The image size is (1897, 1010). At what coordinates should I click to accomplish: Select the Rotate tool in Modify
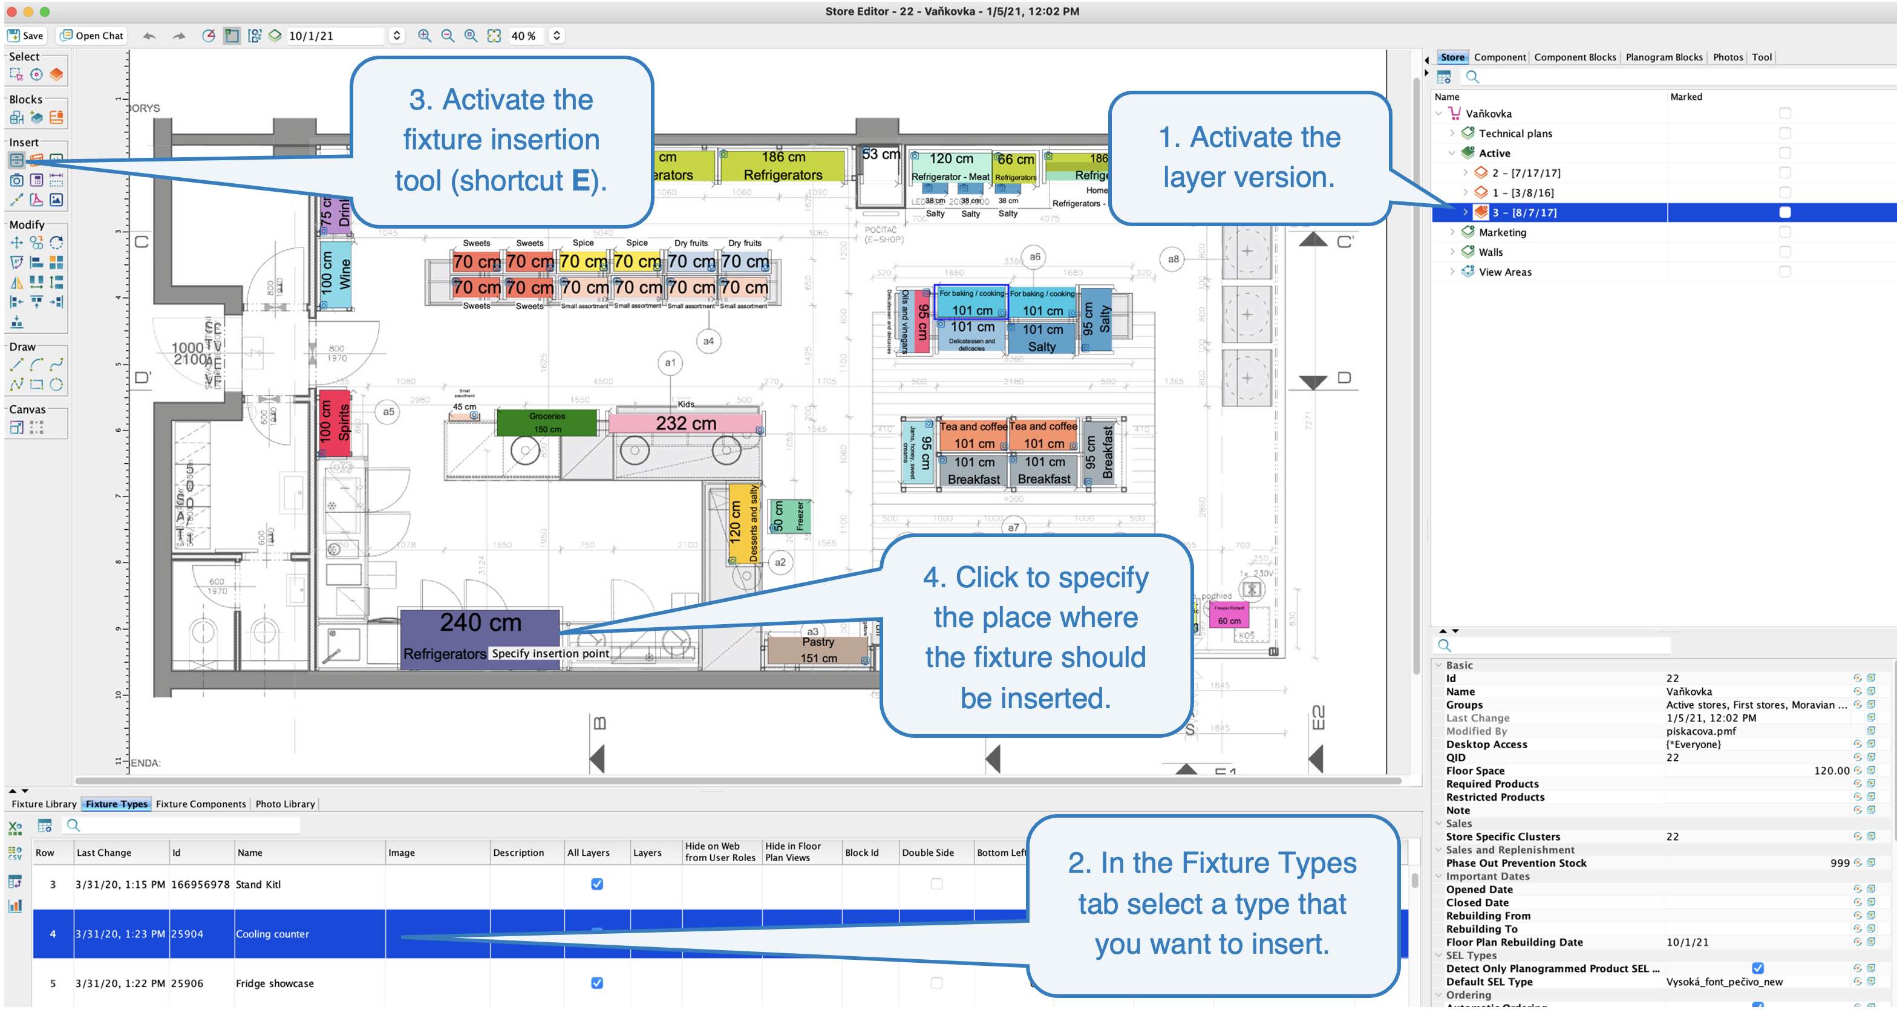pyautogui.click(x=56, y=242)
